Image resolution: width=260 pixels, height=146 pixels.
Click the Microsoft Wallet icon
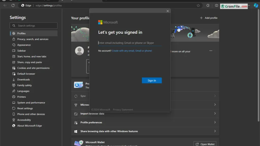(79, 143)
